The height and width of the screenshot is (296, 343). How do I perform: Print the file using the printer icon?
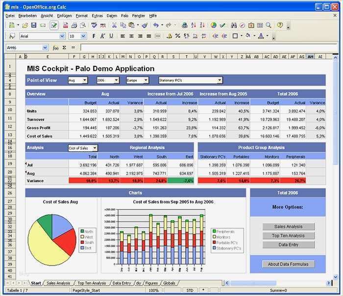tap(74, 25)
